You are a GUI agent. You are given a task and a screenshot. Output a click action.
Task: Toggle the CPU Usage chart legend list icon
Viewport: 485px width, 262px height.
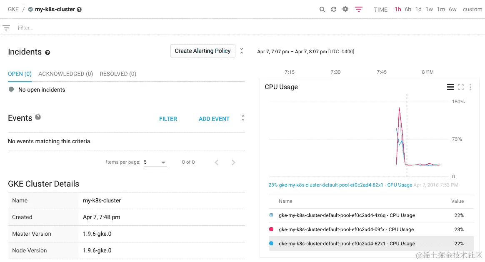(450, 87)
